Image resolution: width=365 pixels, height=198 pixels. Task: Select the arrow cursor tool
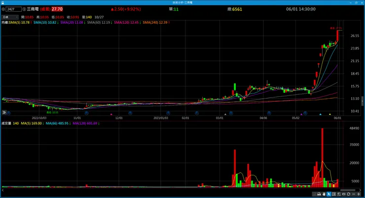329,194
